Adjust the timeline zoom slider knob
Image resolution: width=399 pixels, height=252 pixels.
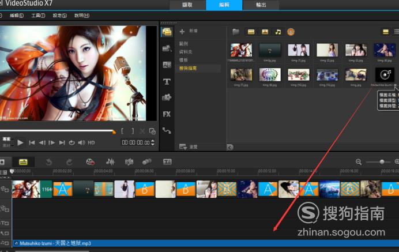point(382,162)
